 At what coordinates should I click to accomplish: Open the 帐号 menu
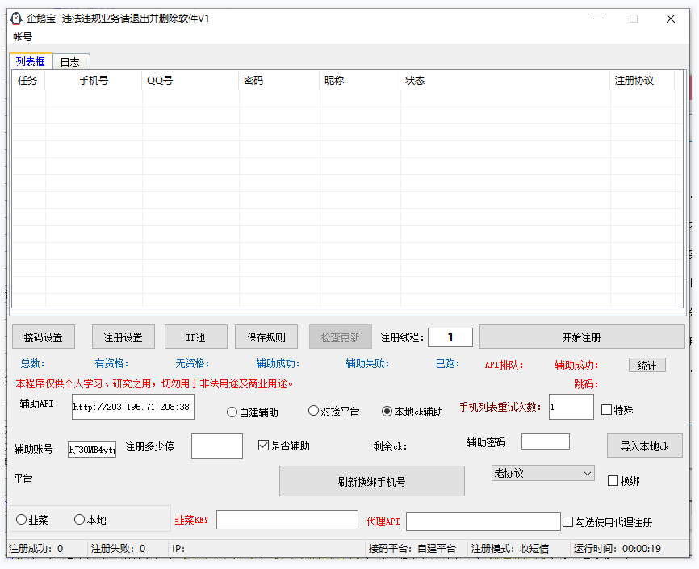tap(23, 36)
